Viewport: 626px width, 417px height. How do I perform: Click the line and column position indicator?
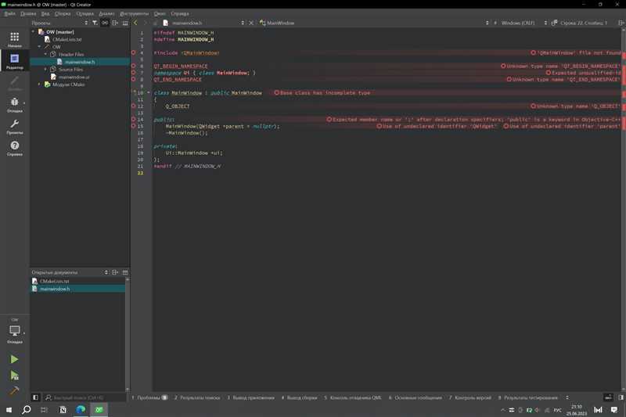pos(583,23)
